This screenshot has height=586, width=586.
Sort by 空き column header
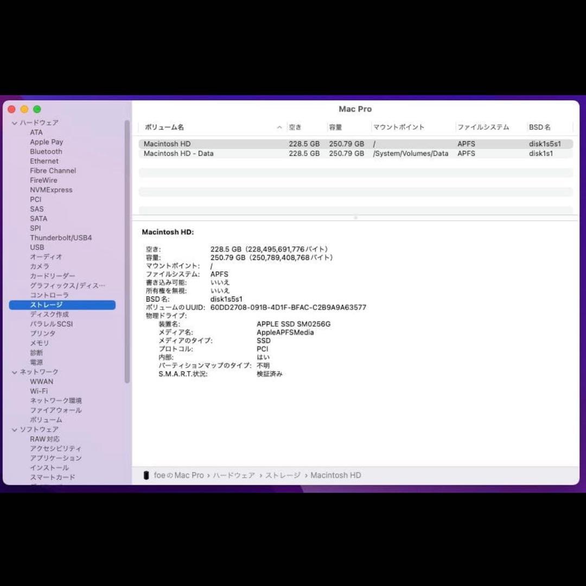295,128
